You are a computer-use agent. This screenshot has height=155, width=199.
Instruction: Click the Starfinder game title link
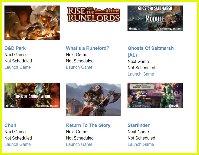pos(139,125)
